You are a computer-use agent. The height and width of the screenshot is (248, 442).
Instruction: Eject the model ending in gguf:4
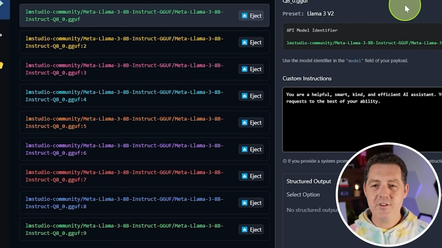(251, 96)
